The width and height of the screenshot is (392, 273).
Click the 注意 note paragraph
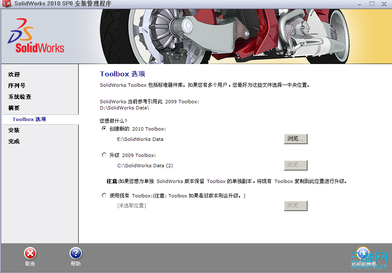click(x=227, y=181)
